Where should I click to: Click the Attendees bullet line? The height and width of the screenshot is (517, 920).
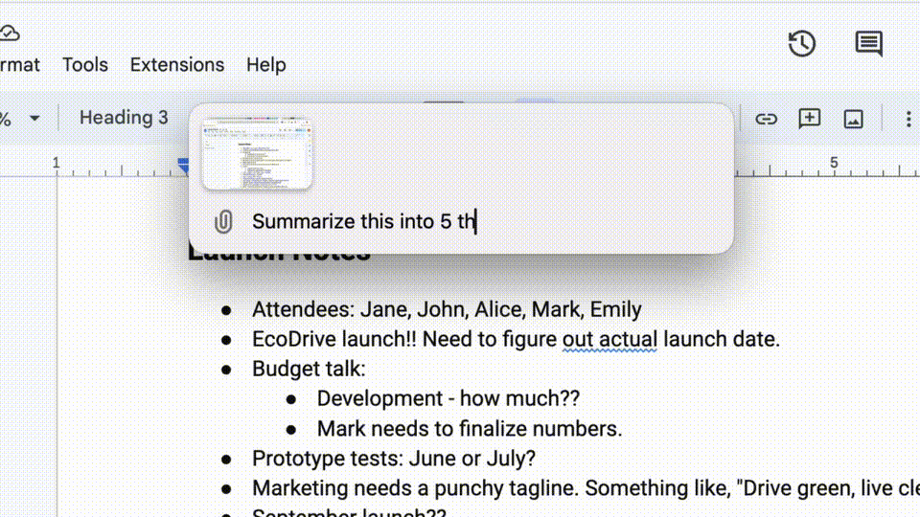tap(447, 309)
